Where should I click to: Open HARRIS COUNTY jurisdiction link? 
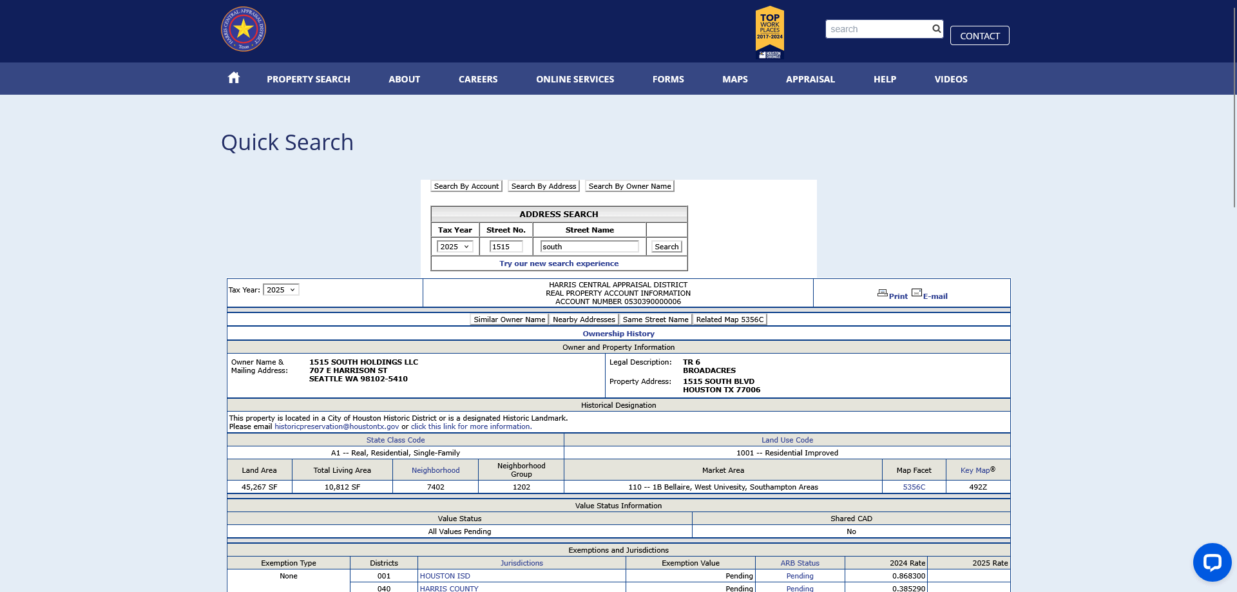(449, 588)
